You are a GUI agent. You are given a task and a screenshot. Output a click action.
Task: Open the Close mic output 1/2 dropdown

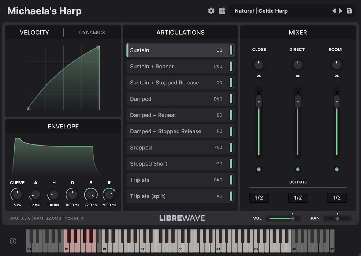[259, 198]
